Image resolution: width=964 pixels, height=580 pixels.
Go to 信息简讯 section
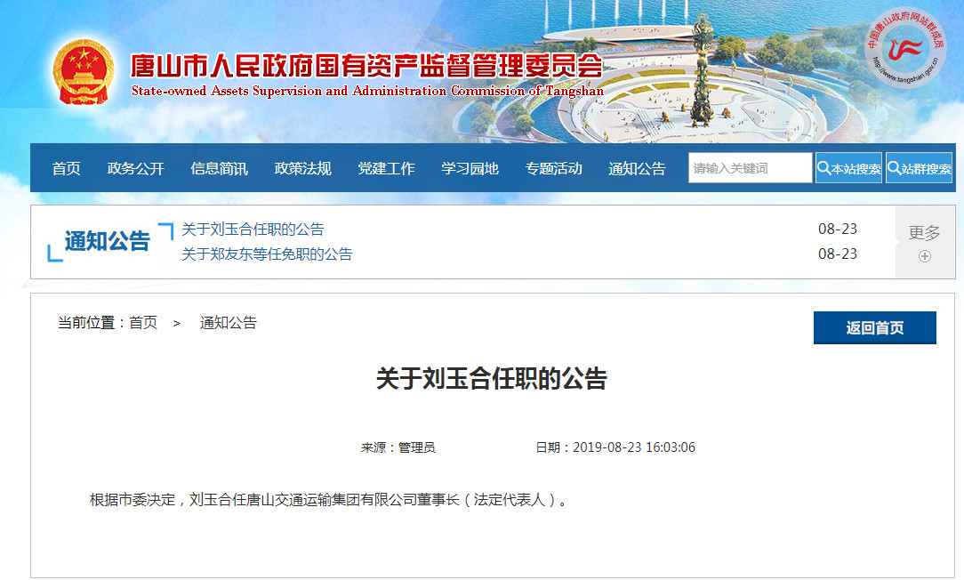tap(219, 168)
